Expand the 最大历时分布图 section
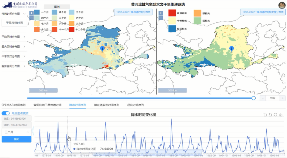 click(x=14, y=46)
